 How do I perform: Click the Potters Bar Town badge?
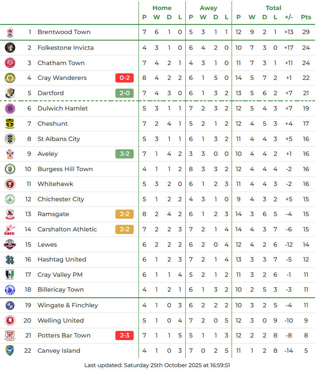tap(10, 335)
